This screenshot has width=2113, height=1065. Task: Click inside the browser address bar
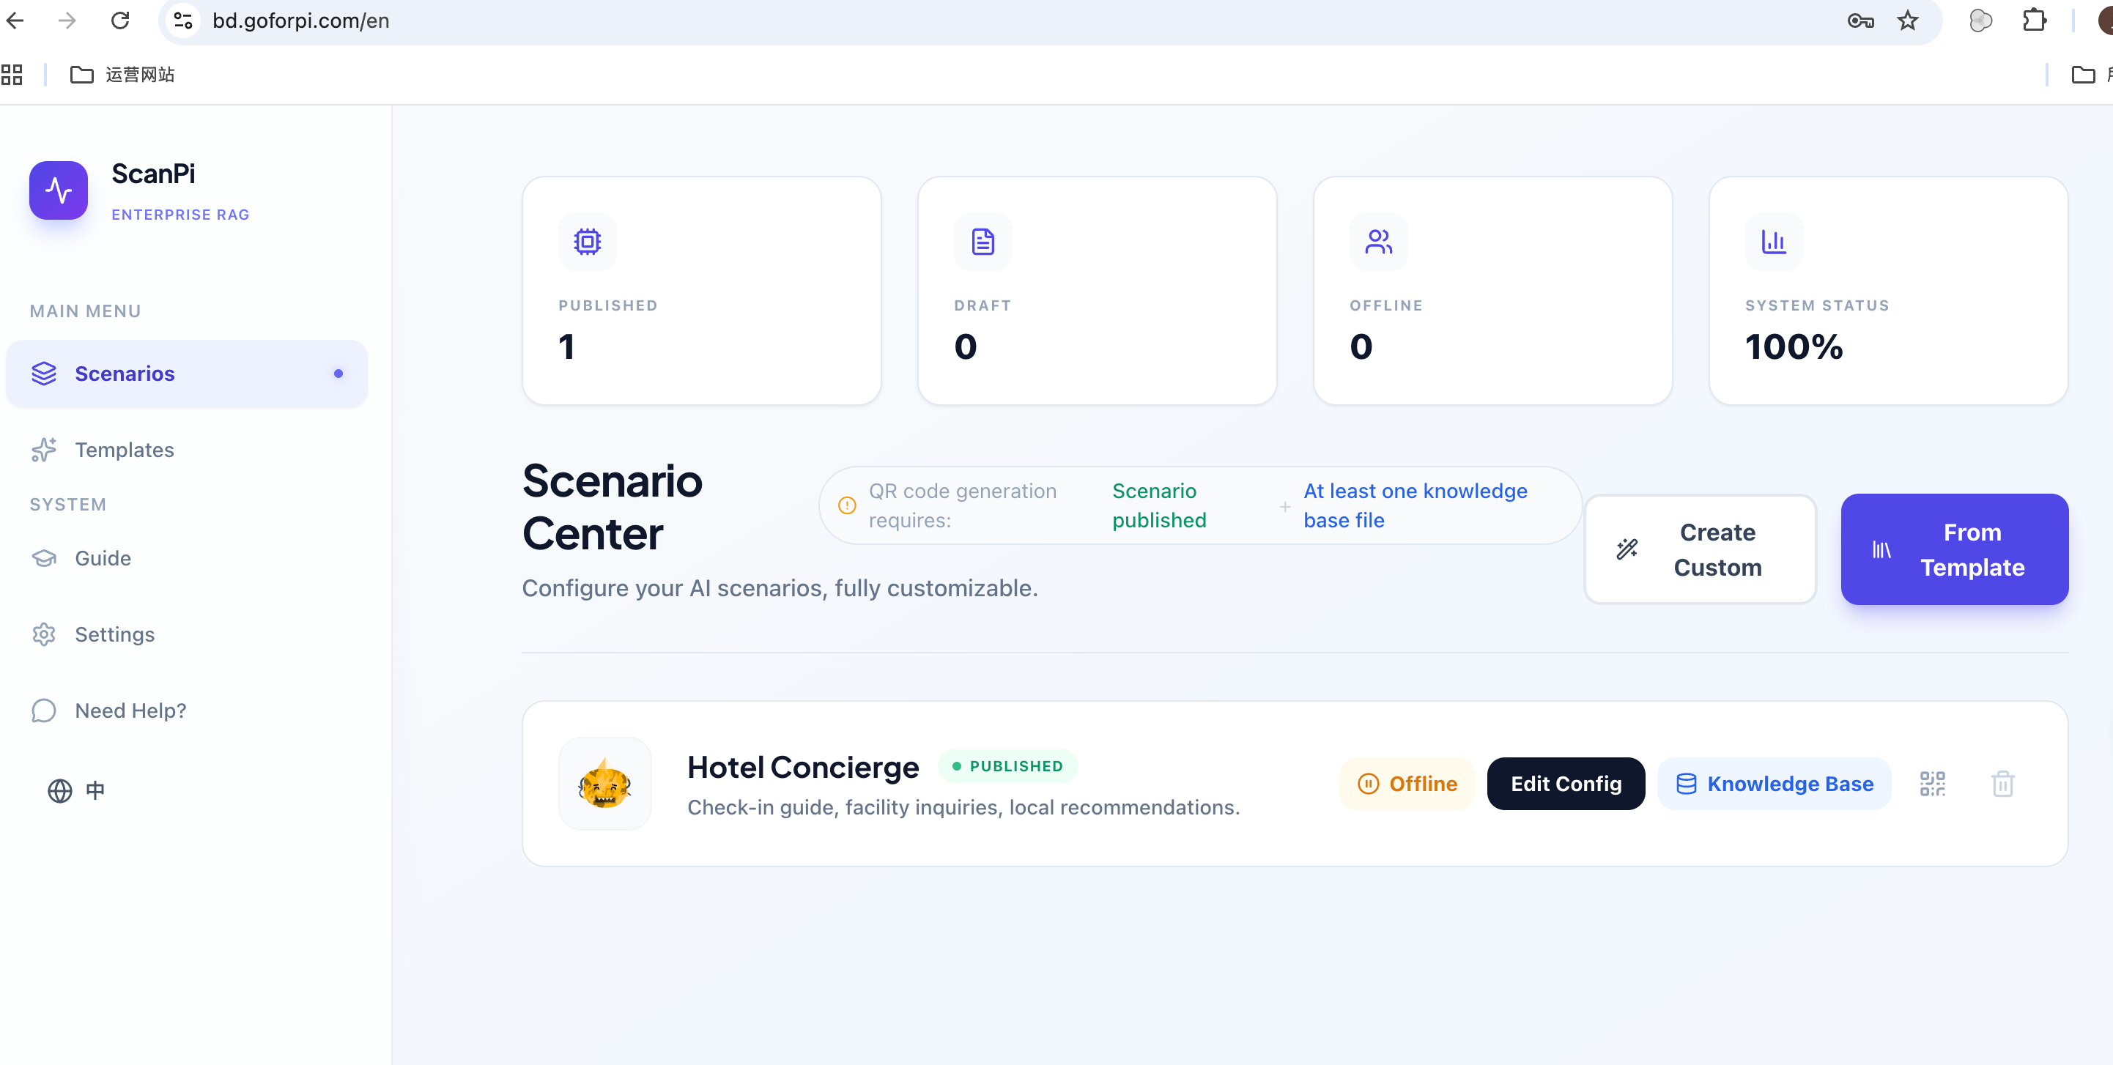[x=574, y=21]
